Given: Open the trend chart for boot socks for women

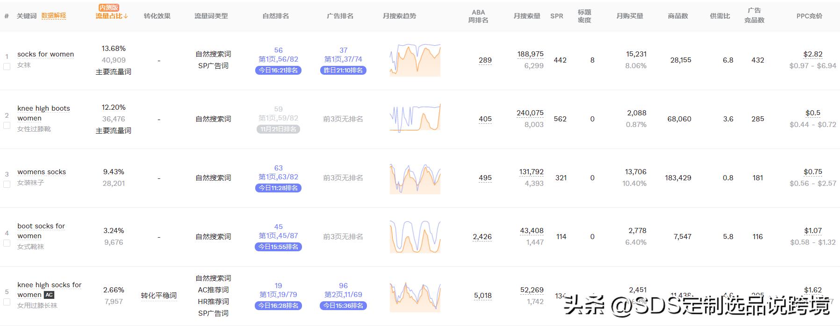Looking at the screenshot, I should click(415, 237).
